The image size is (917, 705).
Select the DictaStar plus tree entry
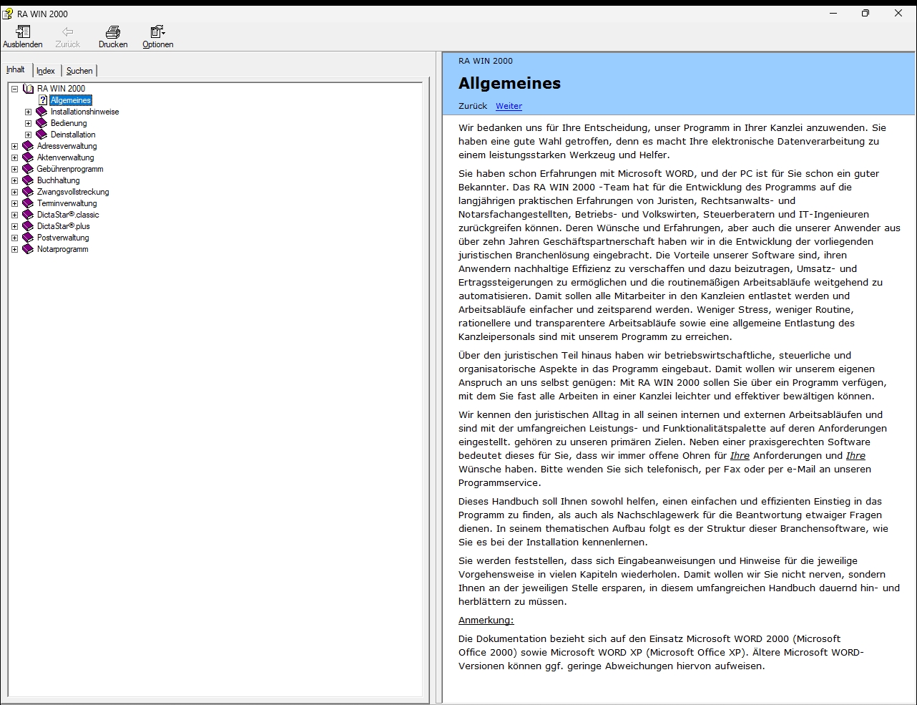63,226
